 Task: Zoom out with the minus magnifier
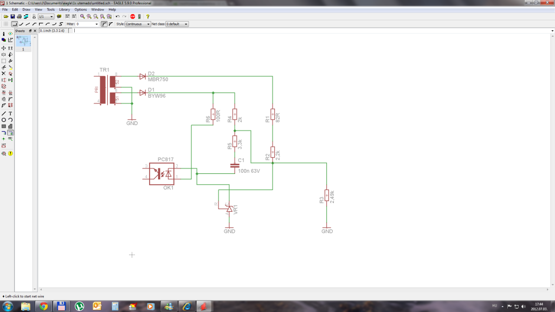96,17
